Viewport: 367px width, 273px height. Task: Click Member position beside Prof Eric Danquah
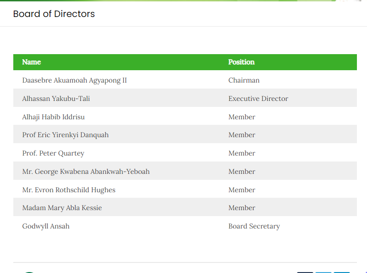tap(241, 135)
